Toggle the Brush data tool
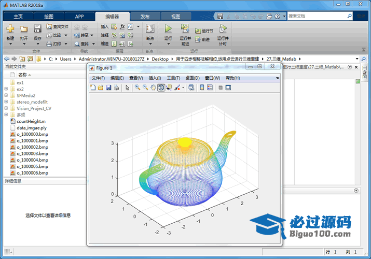The height and width of the screenshot is (259, 371). (177, 88)
